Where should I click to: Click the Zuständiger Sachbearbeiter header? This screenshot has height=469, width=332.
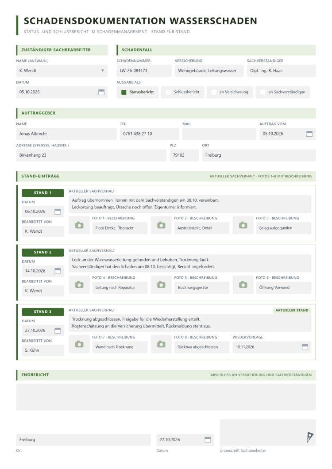point(62,50)
